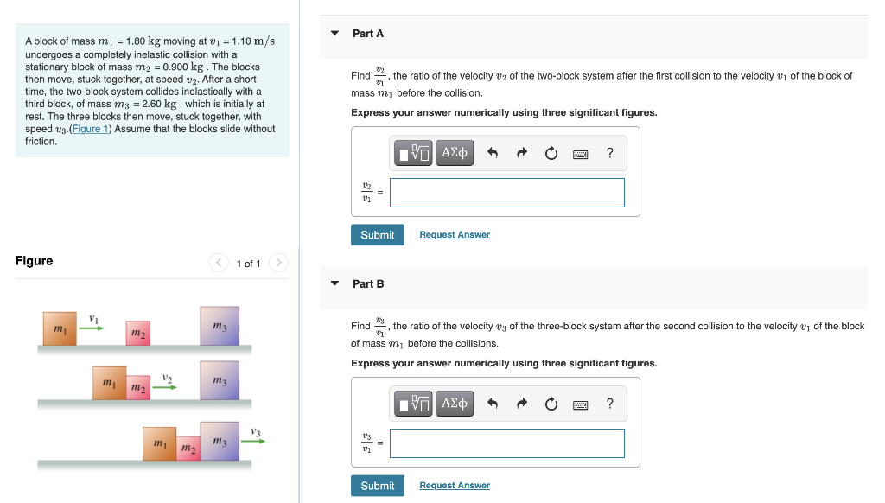The height and width of the screenshot is (503, 885).
Task: Collapse the Part B section
Action: [334, 283]
